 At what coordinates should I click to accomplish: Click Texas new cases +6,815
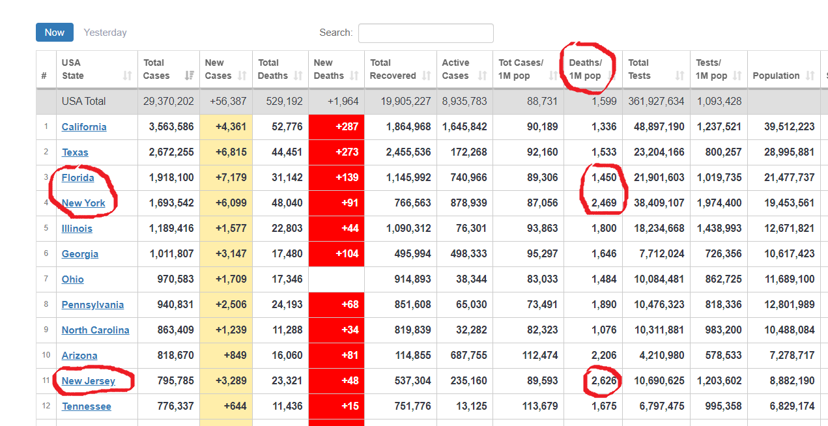click(231, 152)
